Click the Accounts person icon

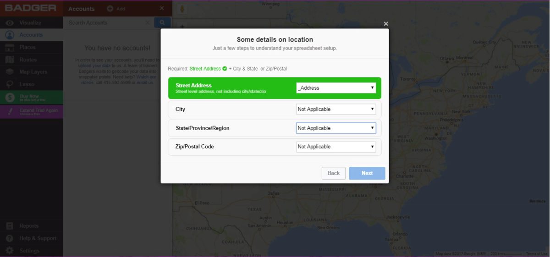pyautogui.click(x=10, y=35)
